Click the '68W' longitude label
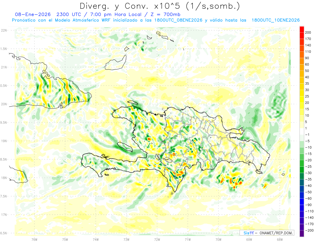The height and width of the screenshot is (243, 314). [280, 239]
